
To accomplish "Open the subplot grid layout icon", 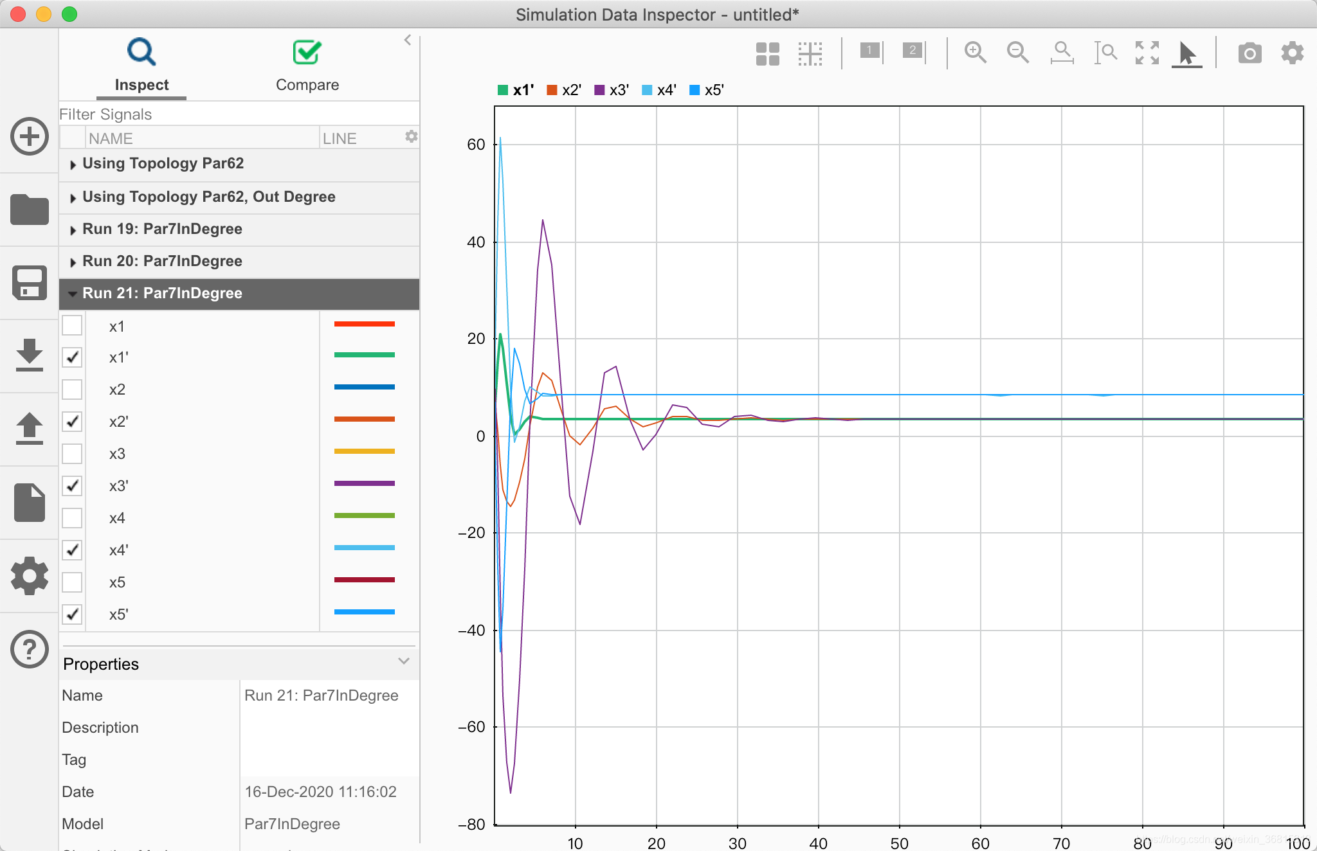I will pyautogui.click(x=768, y=54).
